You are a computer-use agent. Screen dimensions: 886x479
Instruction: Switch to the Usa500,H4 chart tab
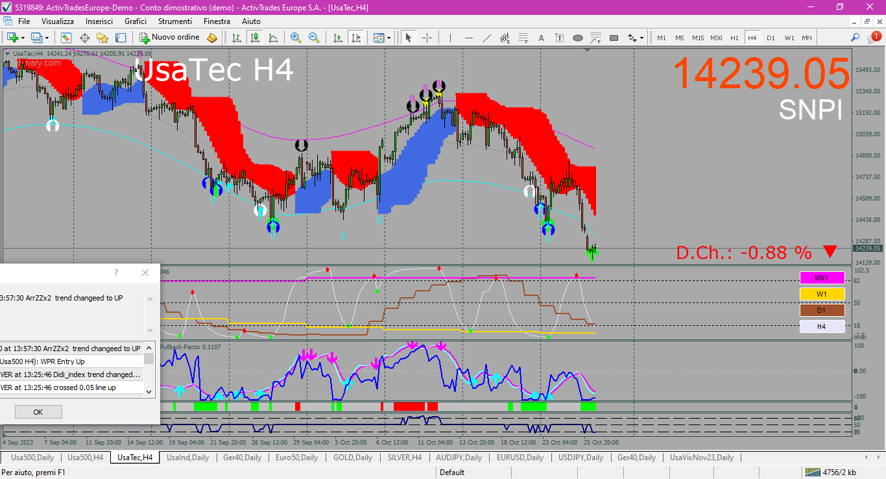coord(85,458)
